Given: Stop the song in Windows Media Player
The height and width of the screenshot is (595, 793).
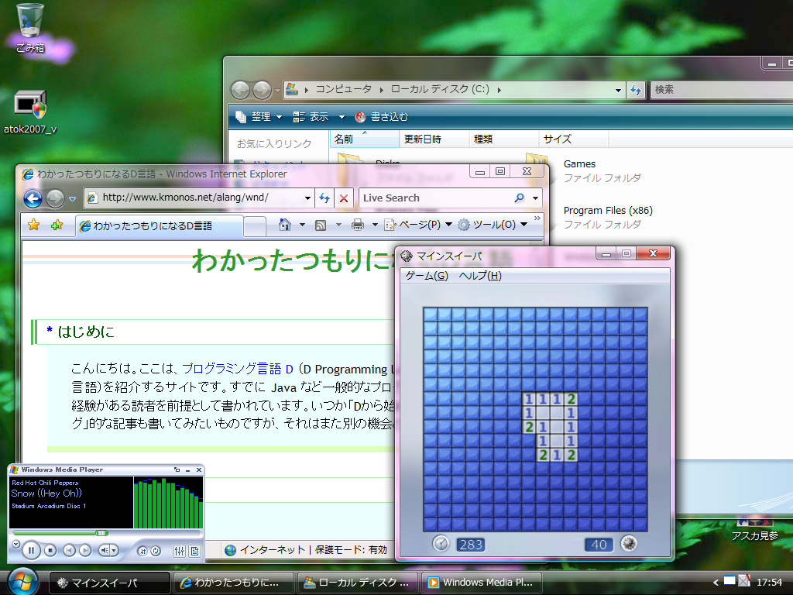Looking at the screenshot, I should pyautogui.click(x=50, y=550).
